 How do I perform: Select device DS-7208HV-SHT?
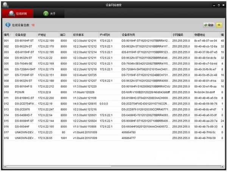25,69
